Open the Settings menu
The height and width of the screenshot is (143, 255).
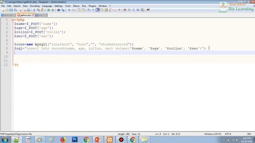pos(59,6)
